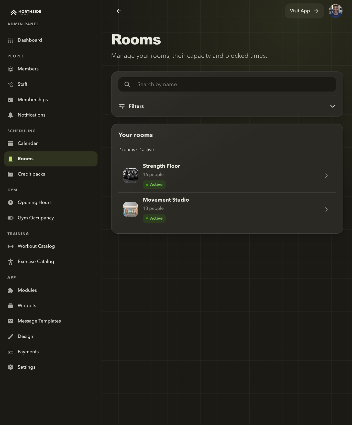
Task: Click the Strength Floor kettlebell thumbnail
Action: click(130, 175)
